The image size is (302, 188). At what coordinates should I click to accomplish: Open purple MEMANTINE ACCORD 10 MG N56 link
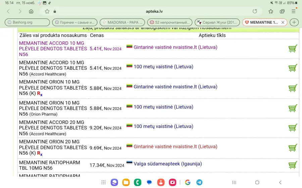53,49
